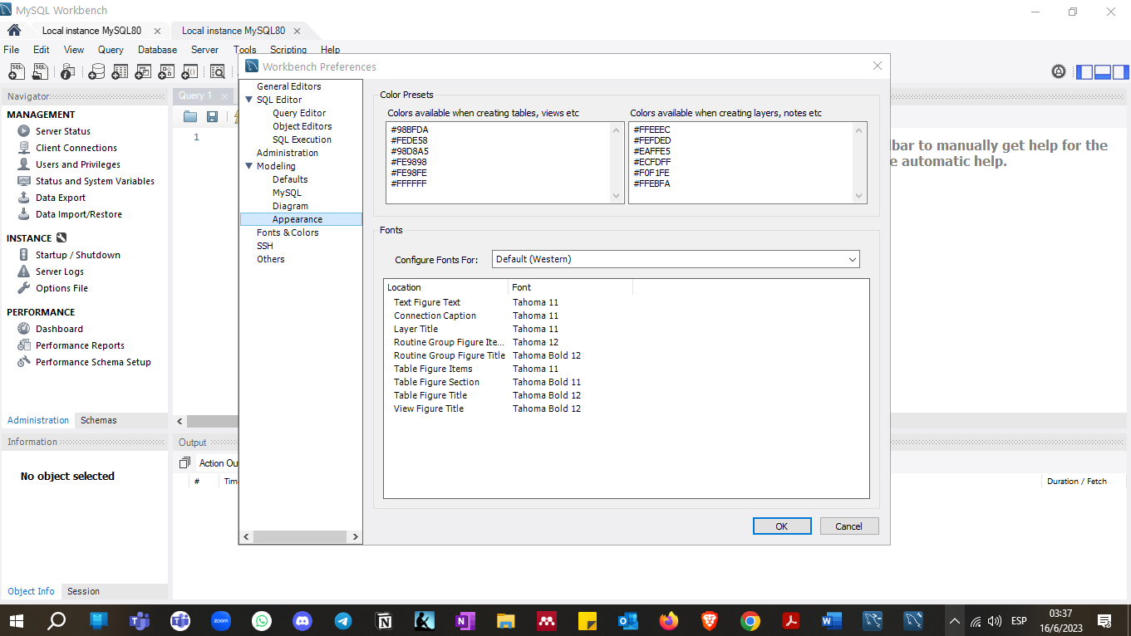The height and width of the screenshot is (636, 1131).
Task: Cancel the Workbench Preferences dialog
Action: pyautogui.click(x=848, y=526)
